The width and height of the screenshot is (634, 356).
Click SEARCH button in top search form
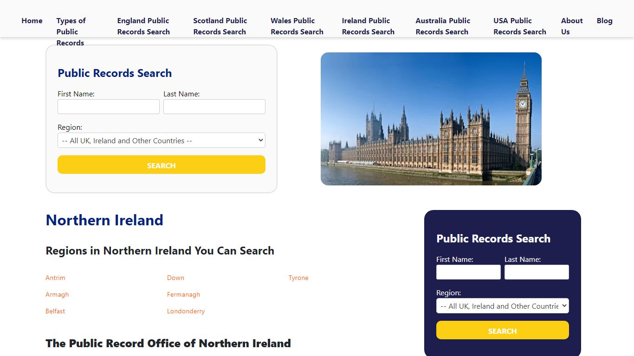(162, 165)
